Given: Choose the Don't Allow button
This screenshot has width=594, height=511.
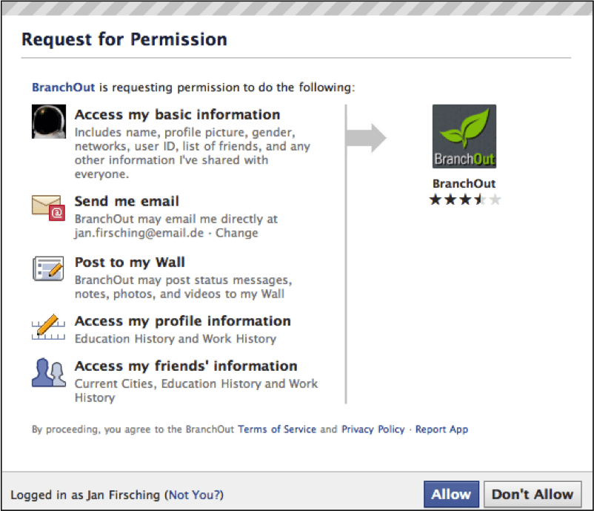Looking at the screenshot, I should click(533, 494).
